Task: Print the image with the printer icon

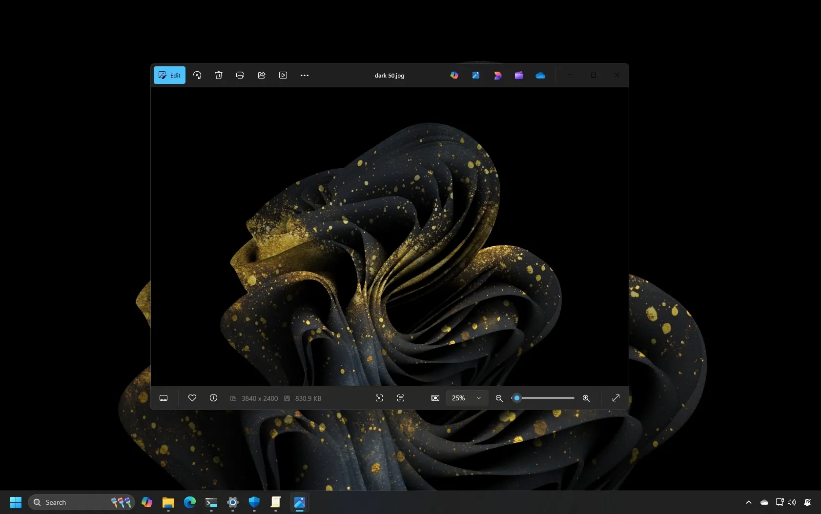Action: pyautogui.click(x=240, y=75)
